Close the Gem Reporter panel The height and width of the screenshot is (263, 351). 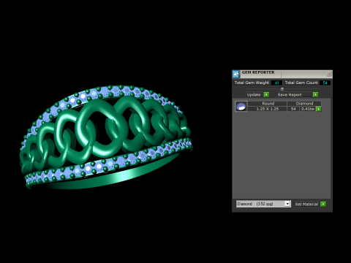click(329, 74)
